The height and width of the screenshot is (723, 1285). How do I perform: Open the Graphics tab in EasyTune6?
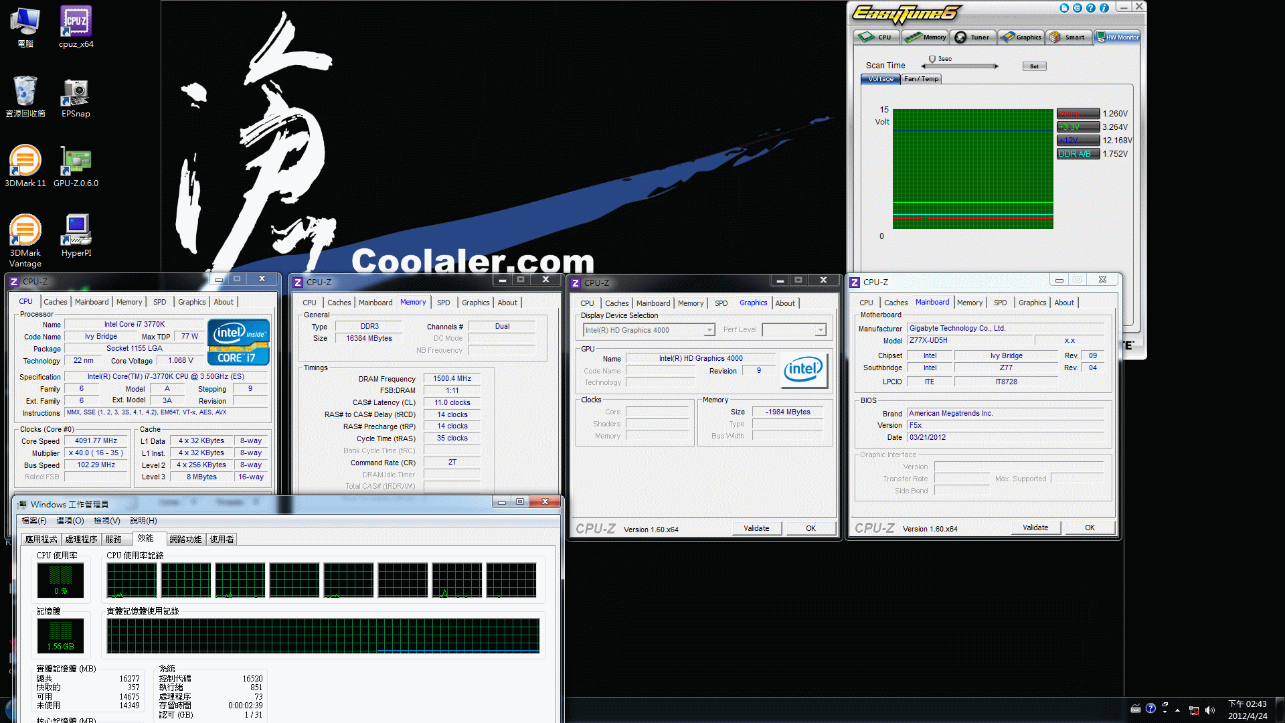pyautogui.click(x=1021, y=37)
